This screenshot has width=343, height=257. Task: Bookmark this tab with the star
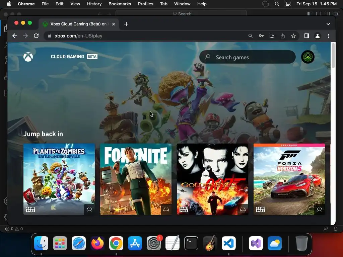point(293,36)
